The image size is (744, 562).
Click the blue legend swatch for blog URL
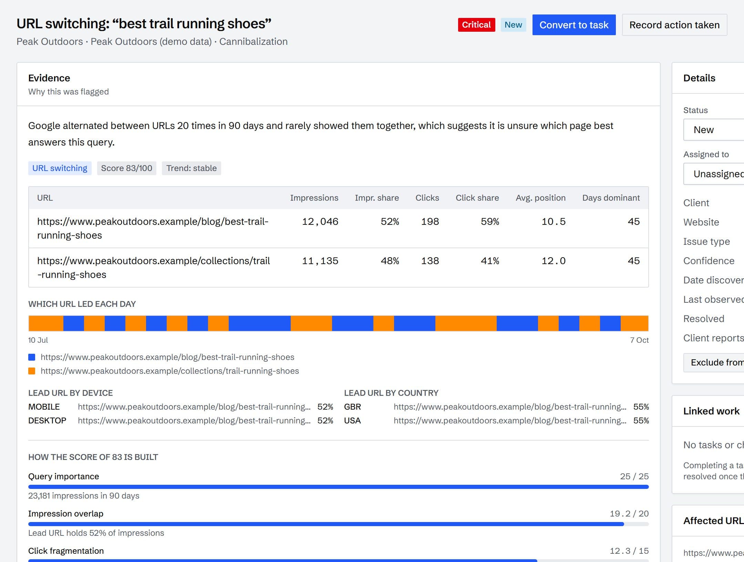click(x=32, y=357)
